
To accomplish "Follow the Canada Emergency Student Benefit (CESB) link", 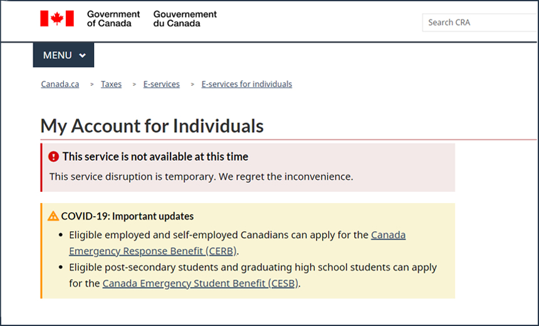I will click(x=201, y=283).
